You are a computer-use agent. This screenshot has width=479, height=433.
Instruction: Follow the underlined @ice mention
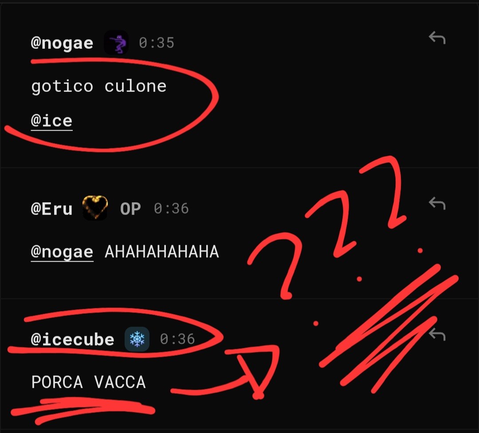(x=51, y=120)
